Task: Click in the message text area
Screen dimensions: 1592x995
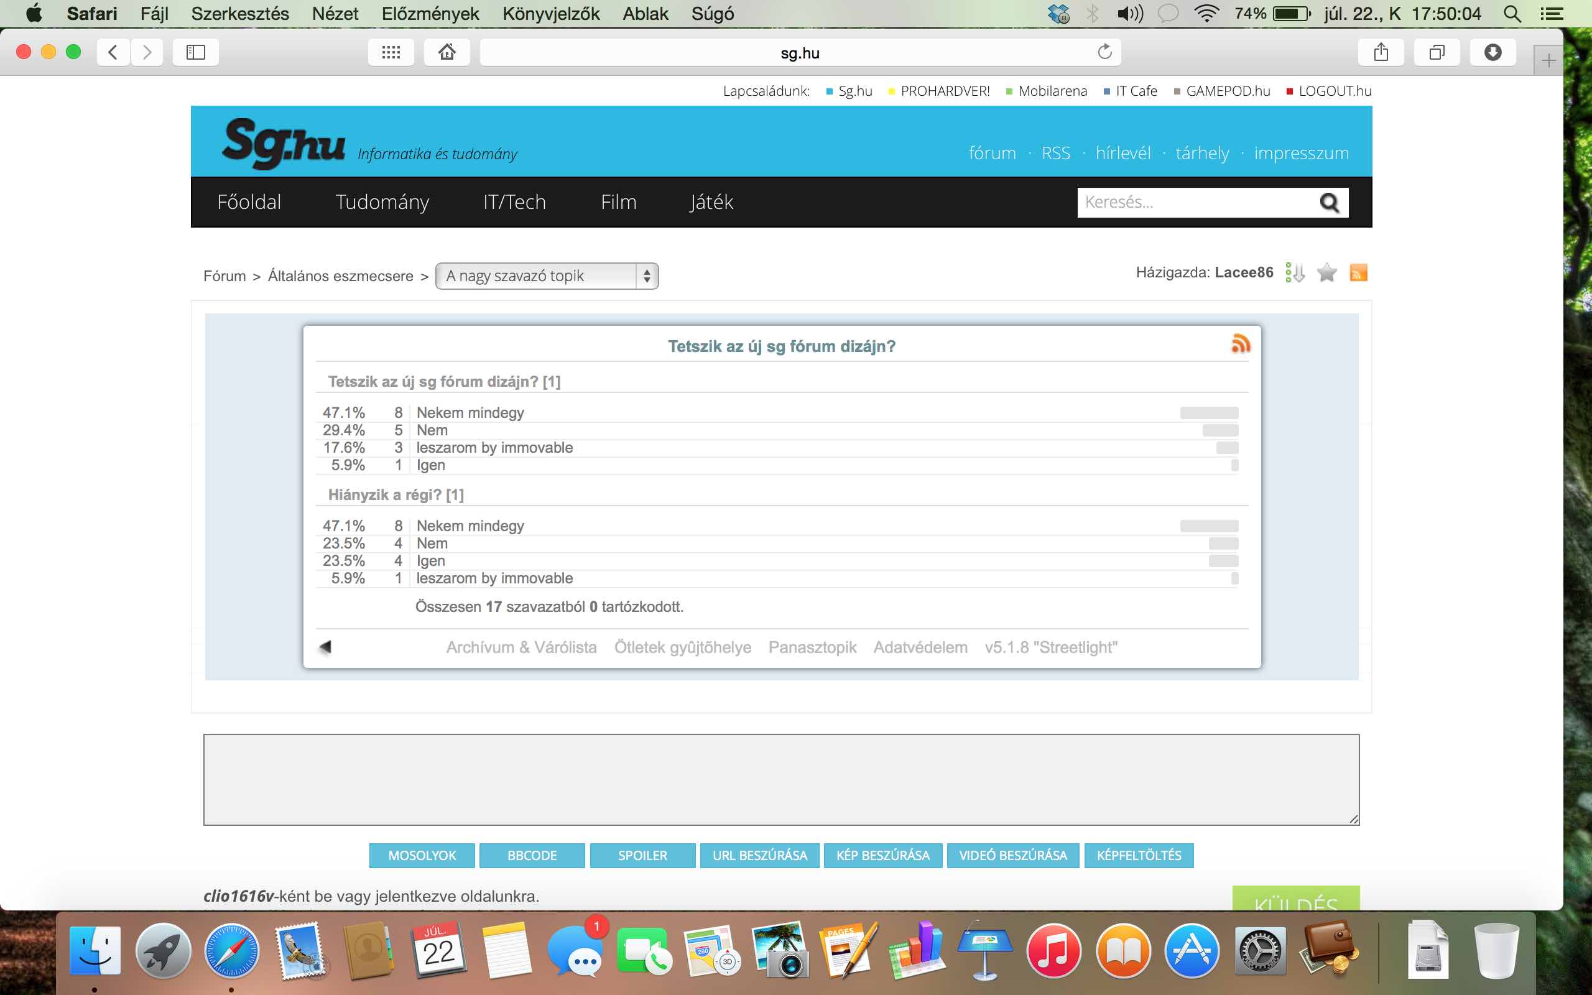Action: coord(781,779)
